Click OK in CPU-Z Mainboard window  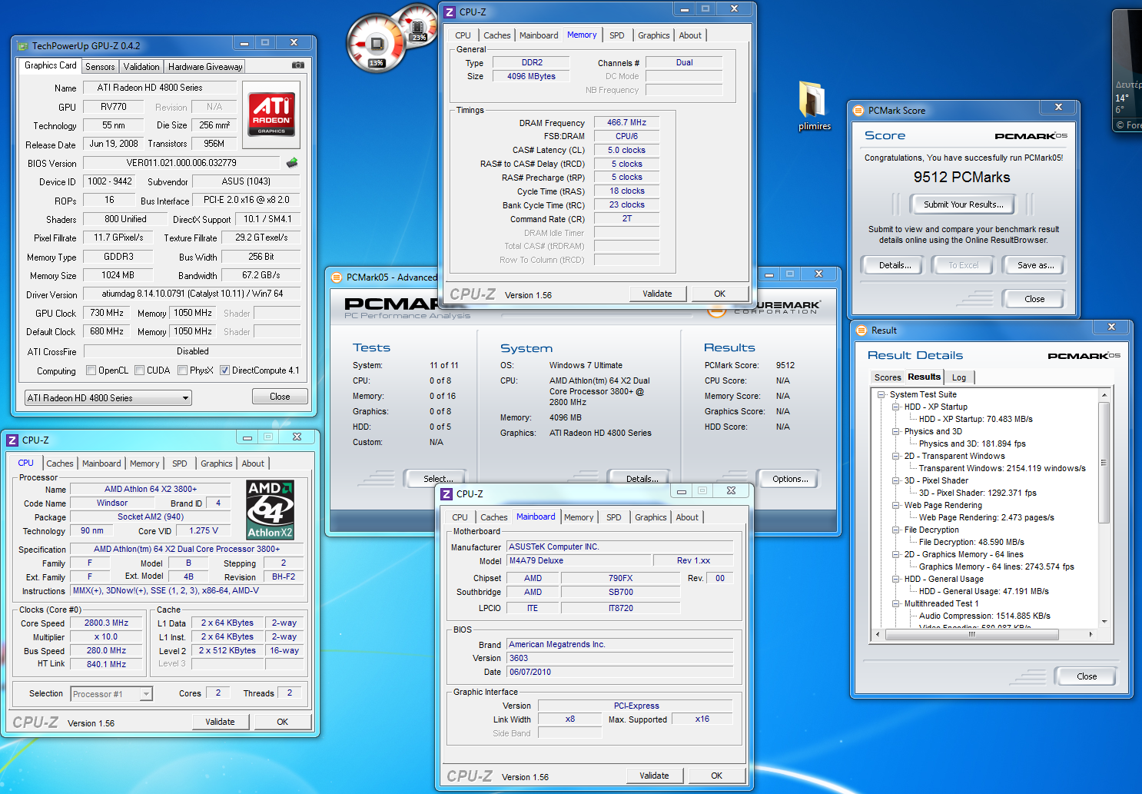click(x=716, y=776)
